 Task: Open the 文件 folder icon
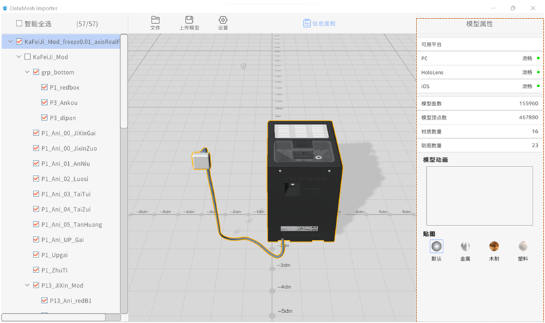[x=155, y=20]
